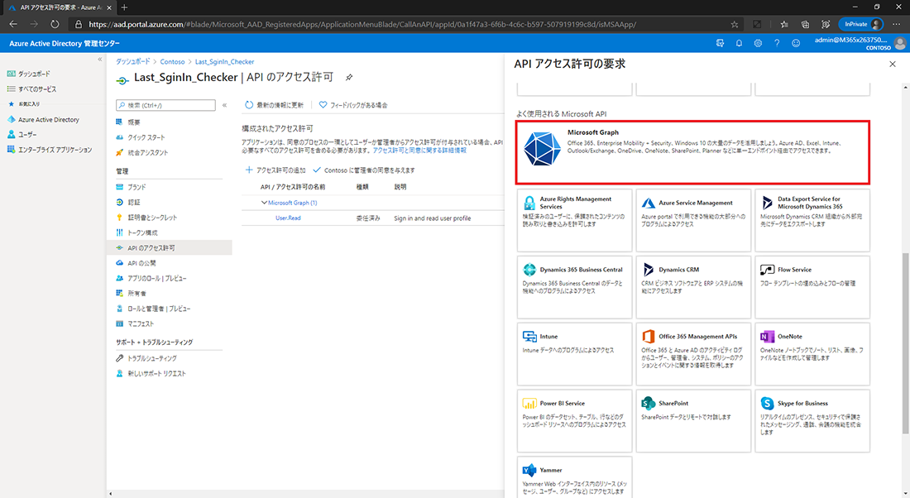Choose the SharePoint API icon

649,403
